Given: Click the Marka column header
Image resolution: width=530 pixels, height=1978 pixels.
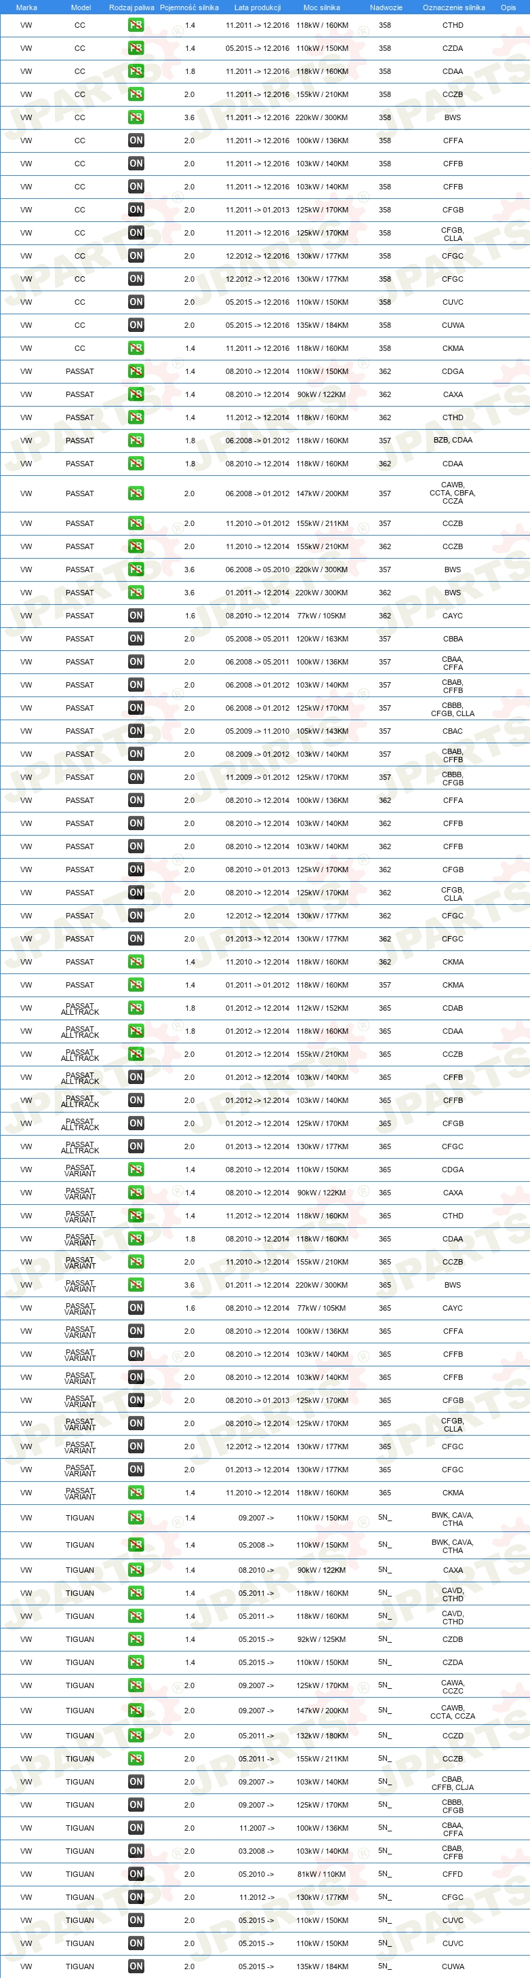Looking at the screenshot, I should click(x=26, y=7).
